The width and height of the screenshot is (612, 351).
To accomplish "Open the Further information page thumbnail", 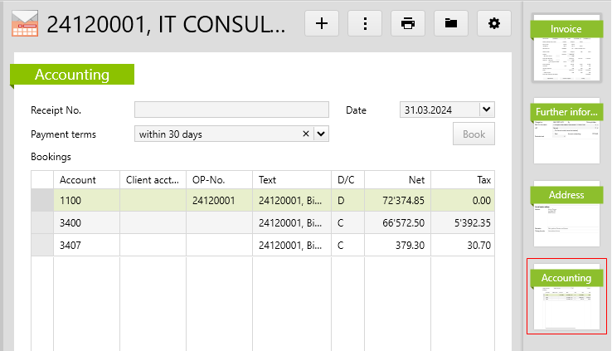I will coord(566,131).
